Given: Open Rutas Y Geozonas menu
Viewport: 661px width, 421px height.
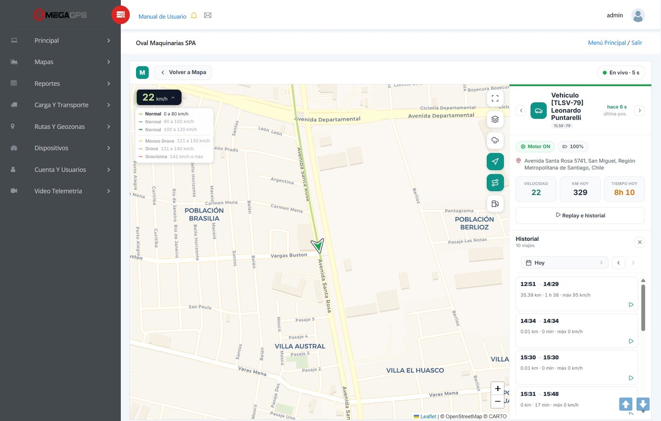Looking at the screenshot, I should [60, 126].
